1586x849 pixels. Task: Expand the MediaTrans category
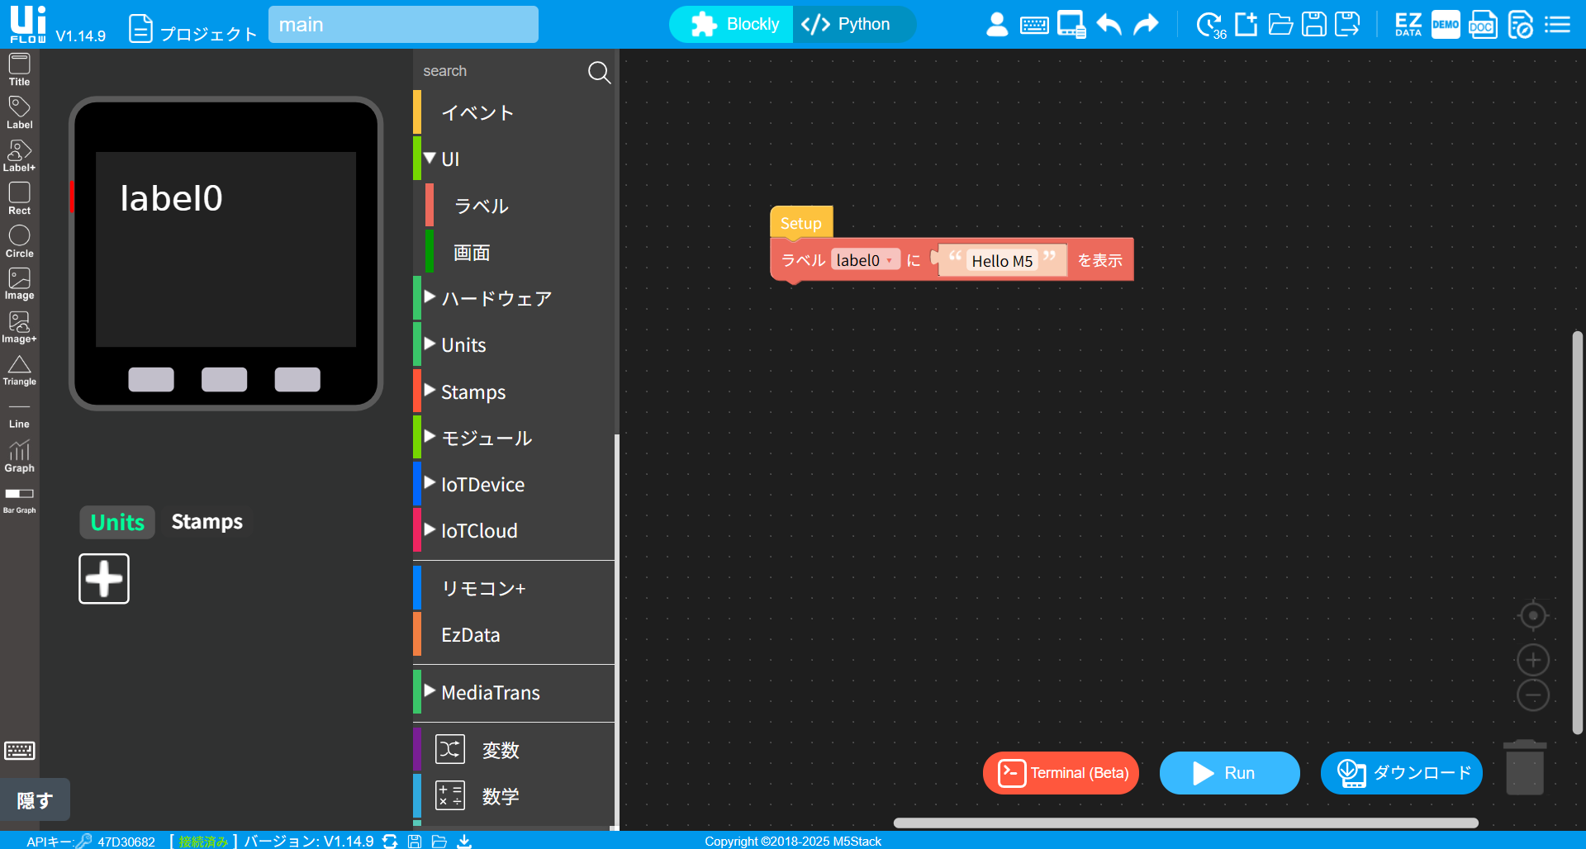[x=430, y=691]
